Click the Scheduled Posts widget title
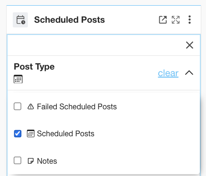The width and height of the screenshot is (206, 176). point(69,20)
